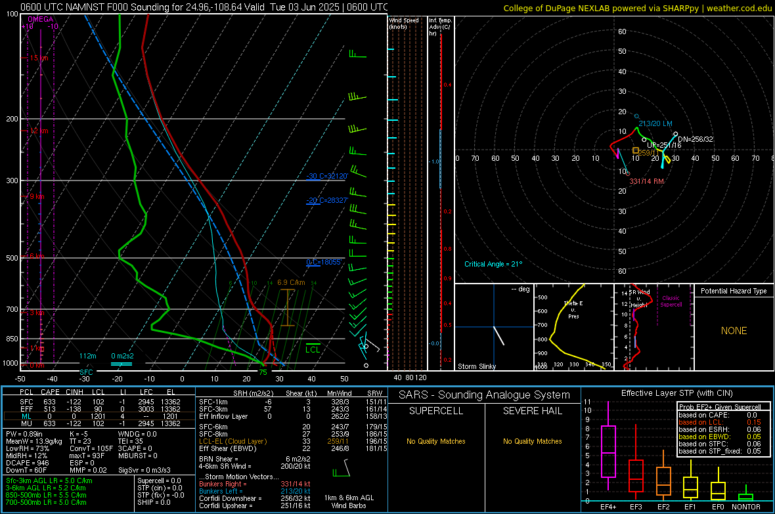Click the 15 km height marker
This screenshot has width=775, height=514.
(x=39, y=58)
